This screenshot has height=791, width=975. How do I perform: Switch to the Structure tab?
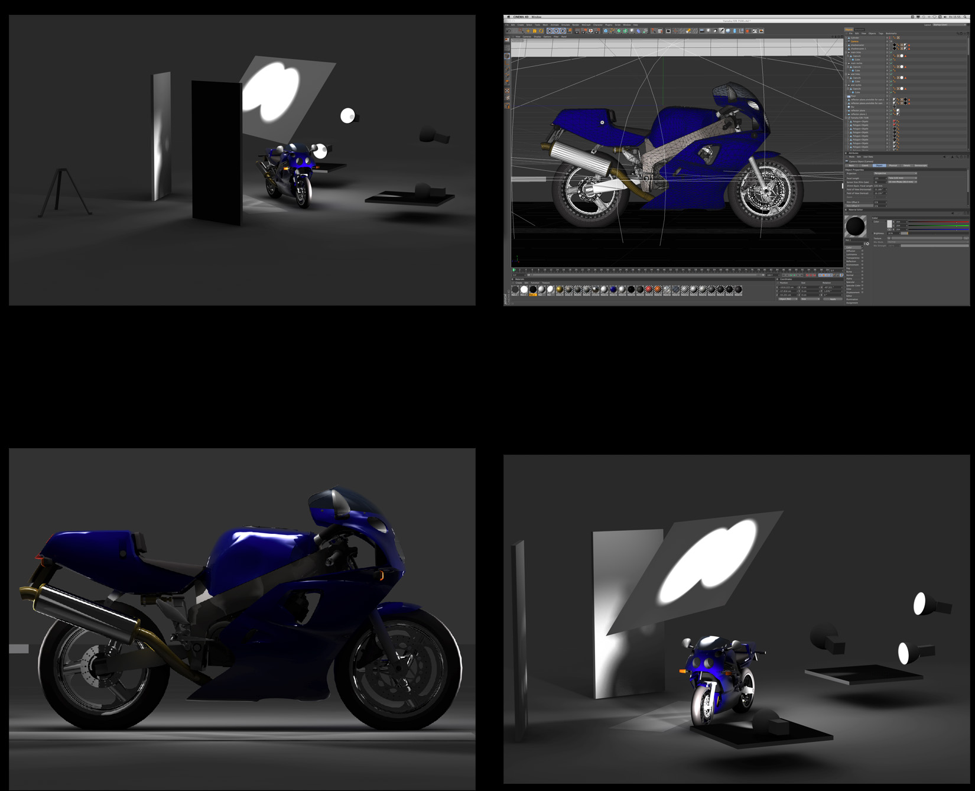point(859,30)
